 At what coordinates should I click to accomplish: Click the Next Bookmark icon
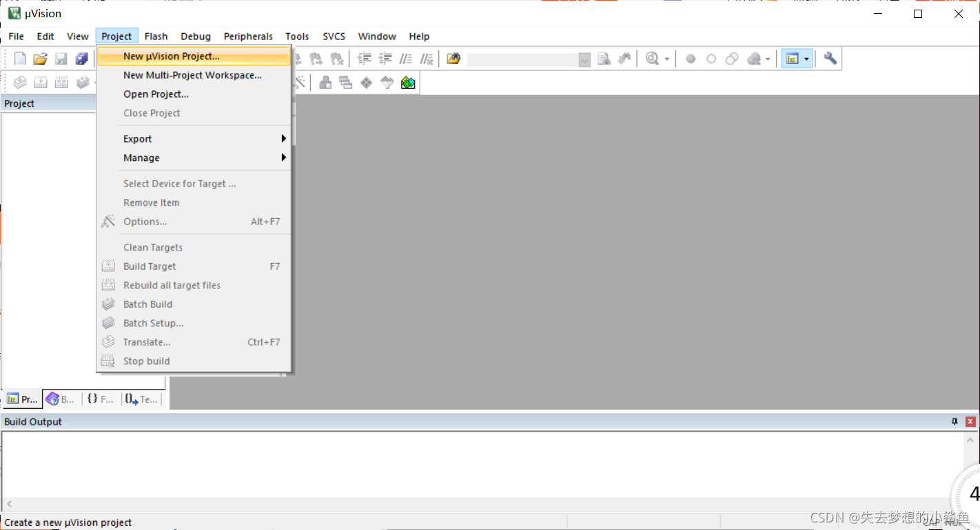click(x=316, y=59)
